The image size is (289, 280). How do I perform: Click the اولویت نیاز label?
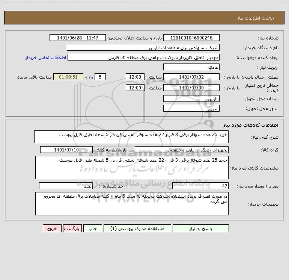tap(268, 67)
